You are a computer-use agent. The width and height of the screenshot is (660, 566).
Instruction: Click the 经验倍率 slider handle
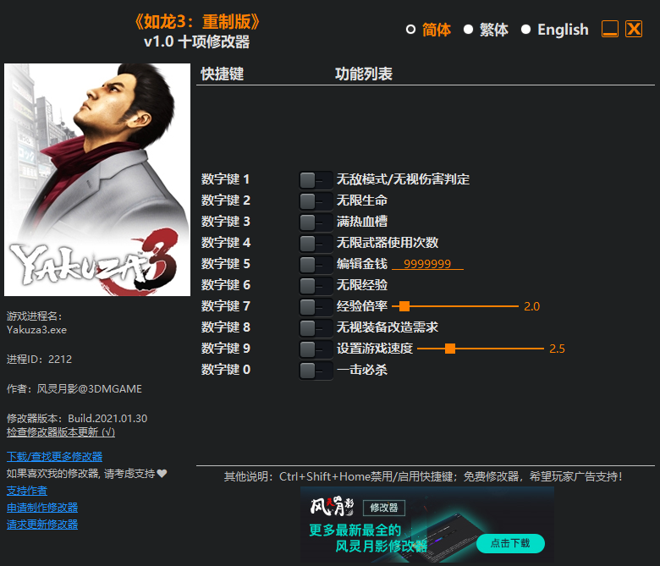tap(404, 306)
